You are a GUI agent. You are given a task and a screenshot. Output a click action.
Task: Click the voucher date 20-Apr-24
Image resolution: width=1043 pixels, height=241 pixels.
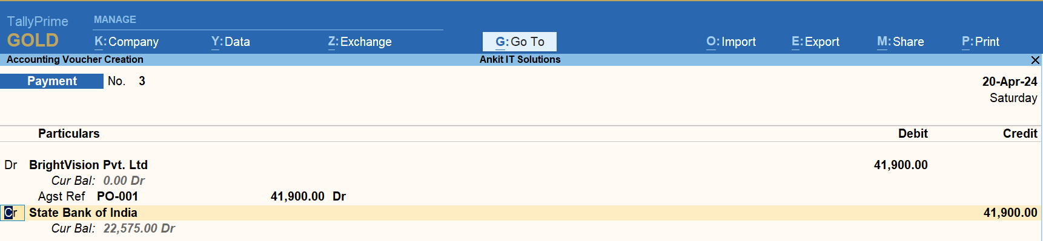coord(1010,82)
